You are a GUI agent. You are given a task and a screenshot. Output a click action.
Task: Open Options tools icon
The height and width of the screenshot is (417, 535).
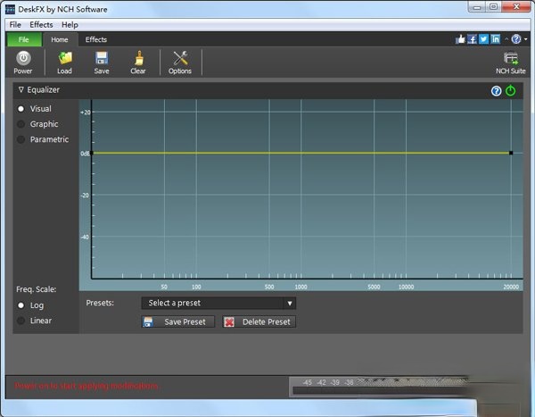[180, 63]
